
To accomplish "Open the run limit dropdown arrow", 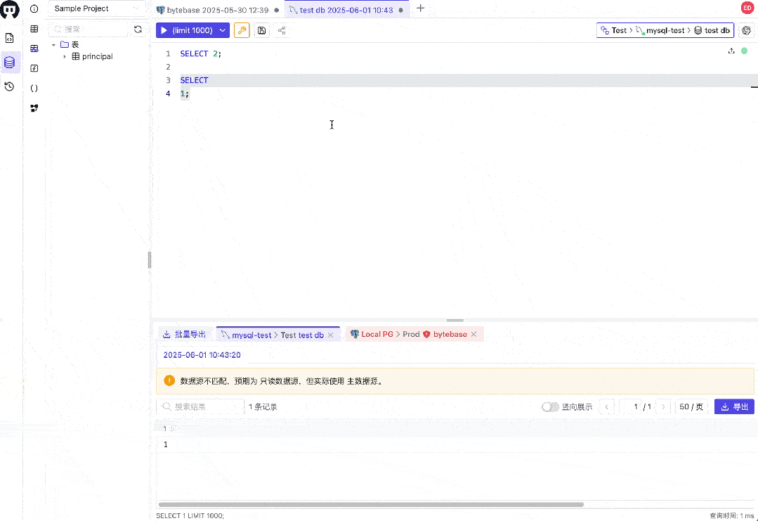I will tap(223, 30).
